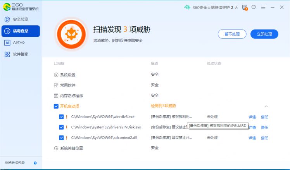Select path C:\Windows\system32\drivers\TVDisk.sys
Screen dimensions: 290x170
coord(106,127)
